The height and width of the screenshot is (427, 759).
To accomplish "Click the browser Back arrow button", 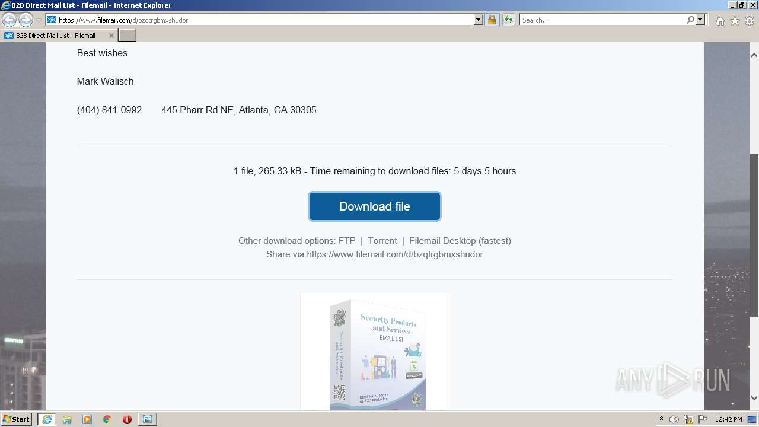I will (x=9, y=20).
